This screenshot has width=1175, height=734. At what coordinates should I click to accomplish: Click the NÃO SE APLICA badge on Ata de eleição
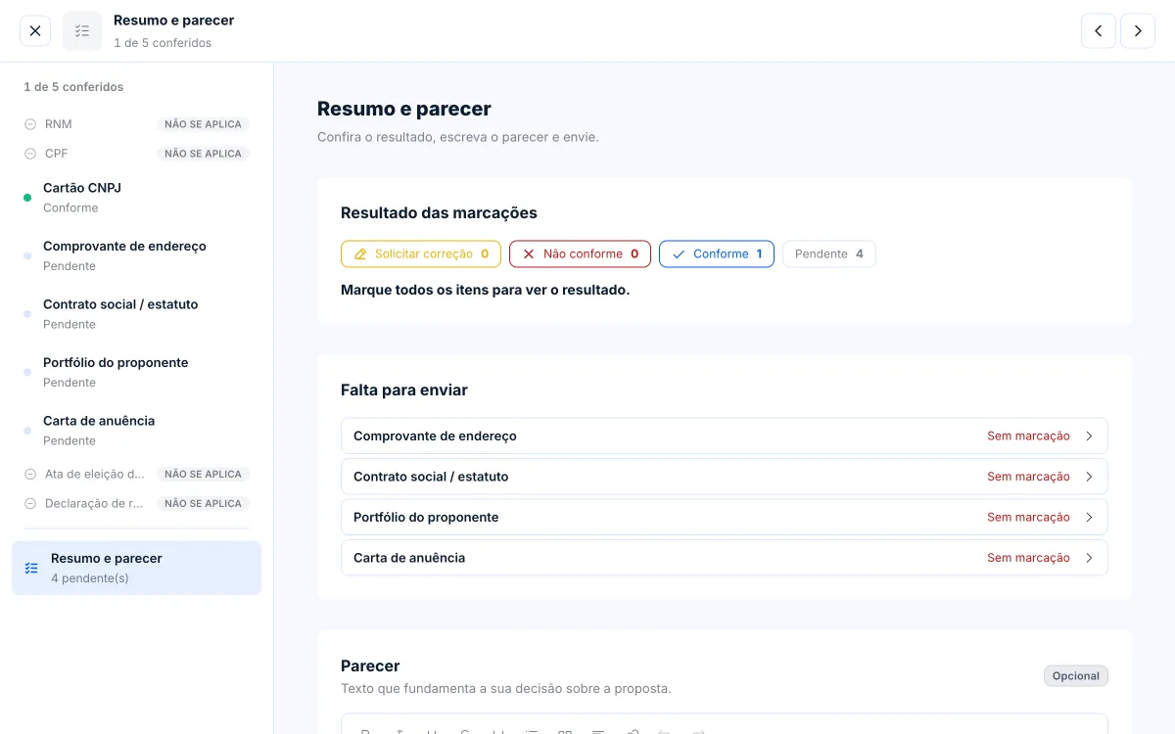(203, 474)
